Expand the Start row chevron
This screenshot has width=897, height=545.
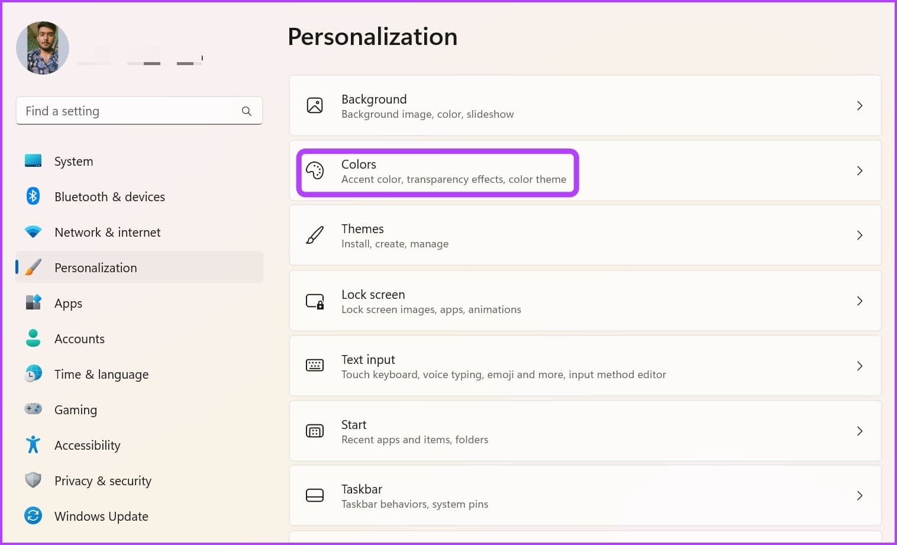pos(860,431)
